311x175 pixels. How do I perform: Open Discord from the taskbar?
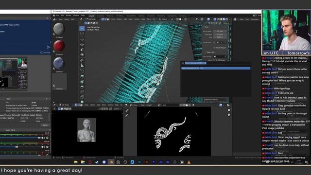[x=104, y=162]
